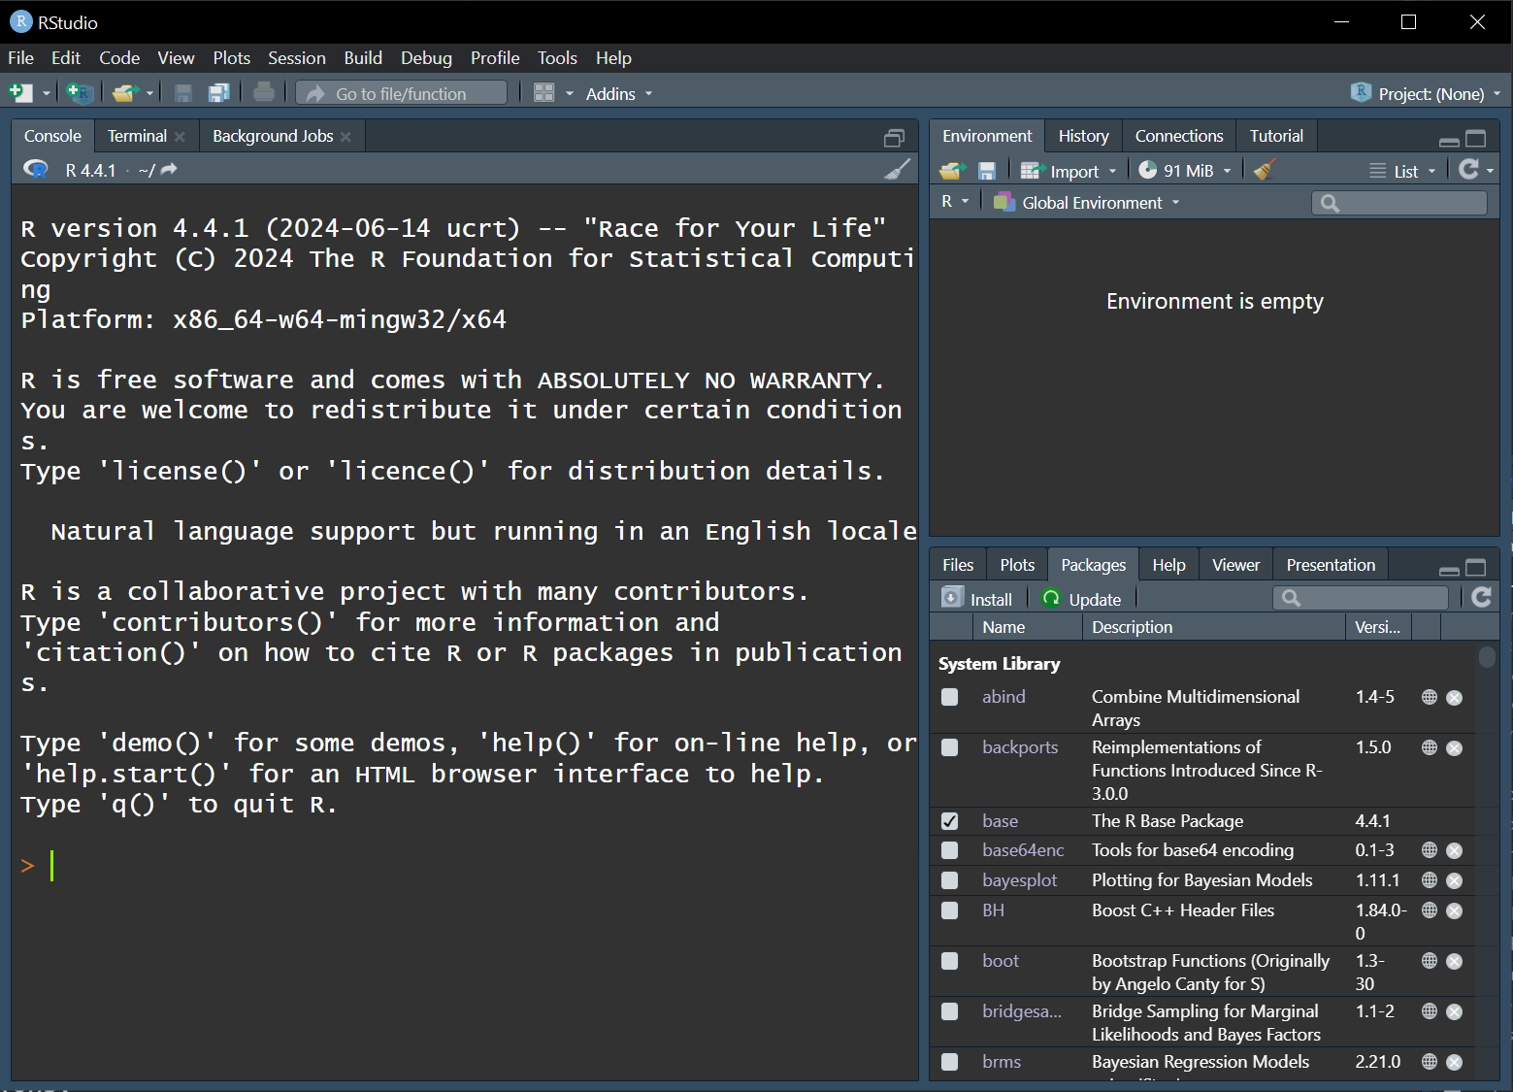Click the Packages search field

[1368, 598]
